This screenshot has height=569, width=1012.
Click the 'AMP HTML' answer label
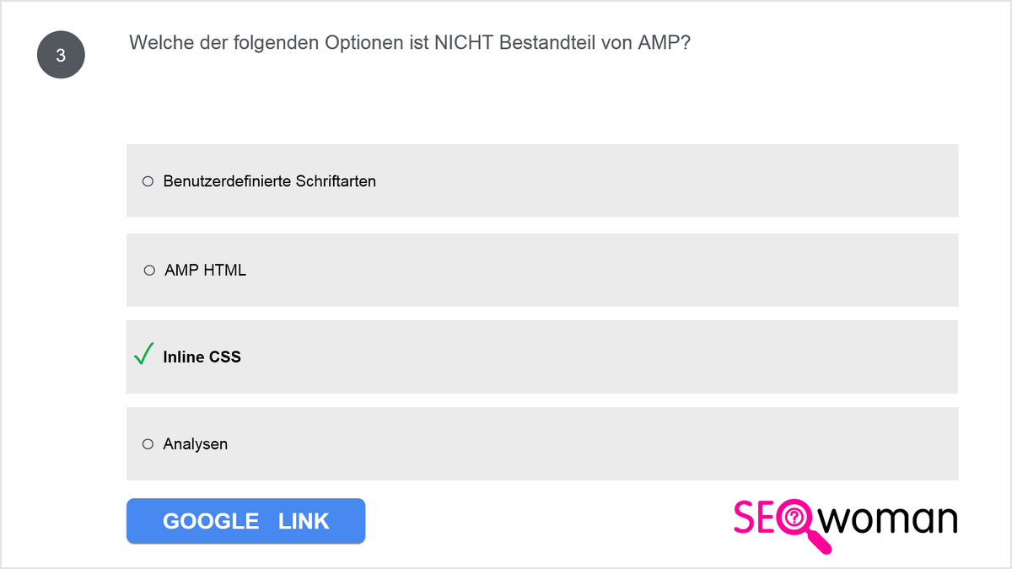point(206,271)
